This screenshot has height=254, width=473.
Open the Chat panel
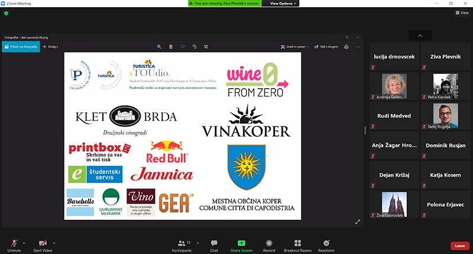pos(214,246)
